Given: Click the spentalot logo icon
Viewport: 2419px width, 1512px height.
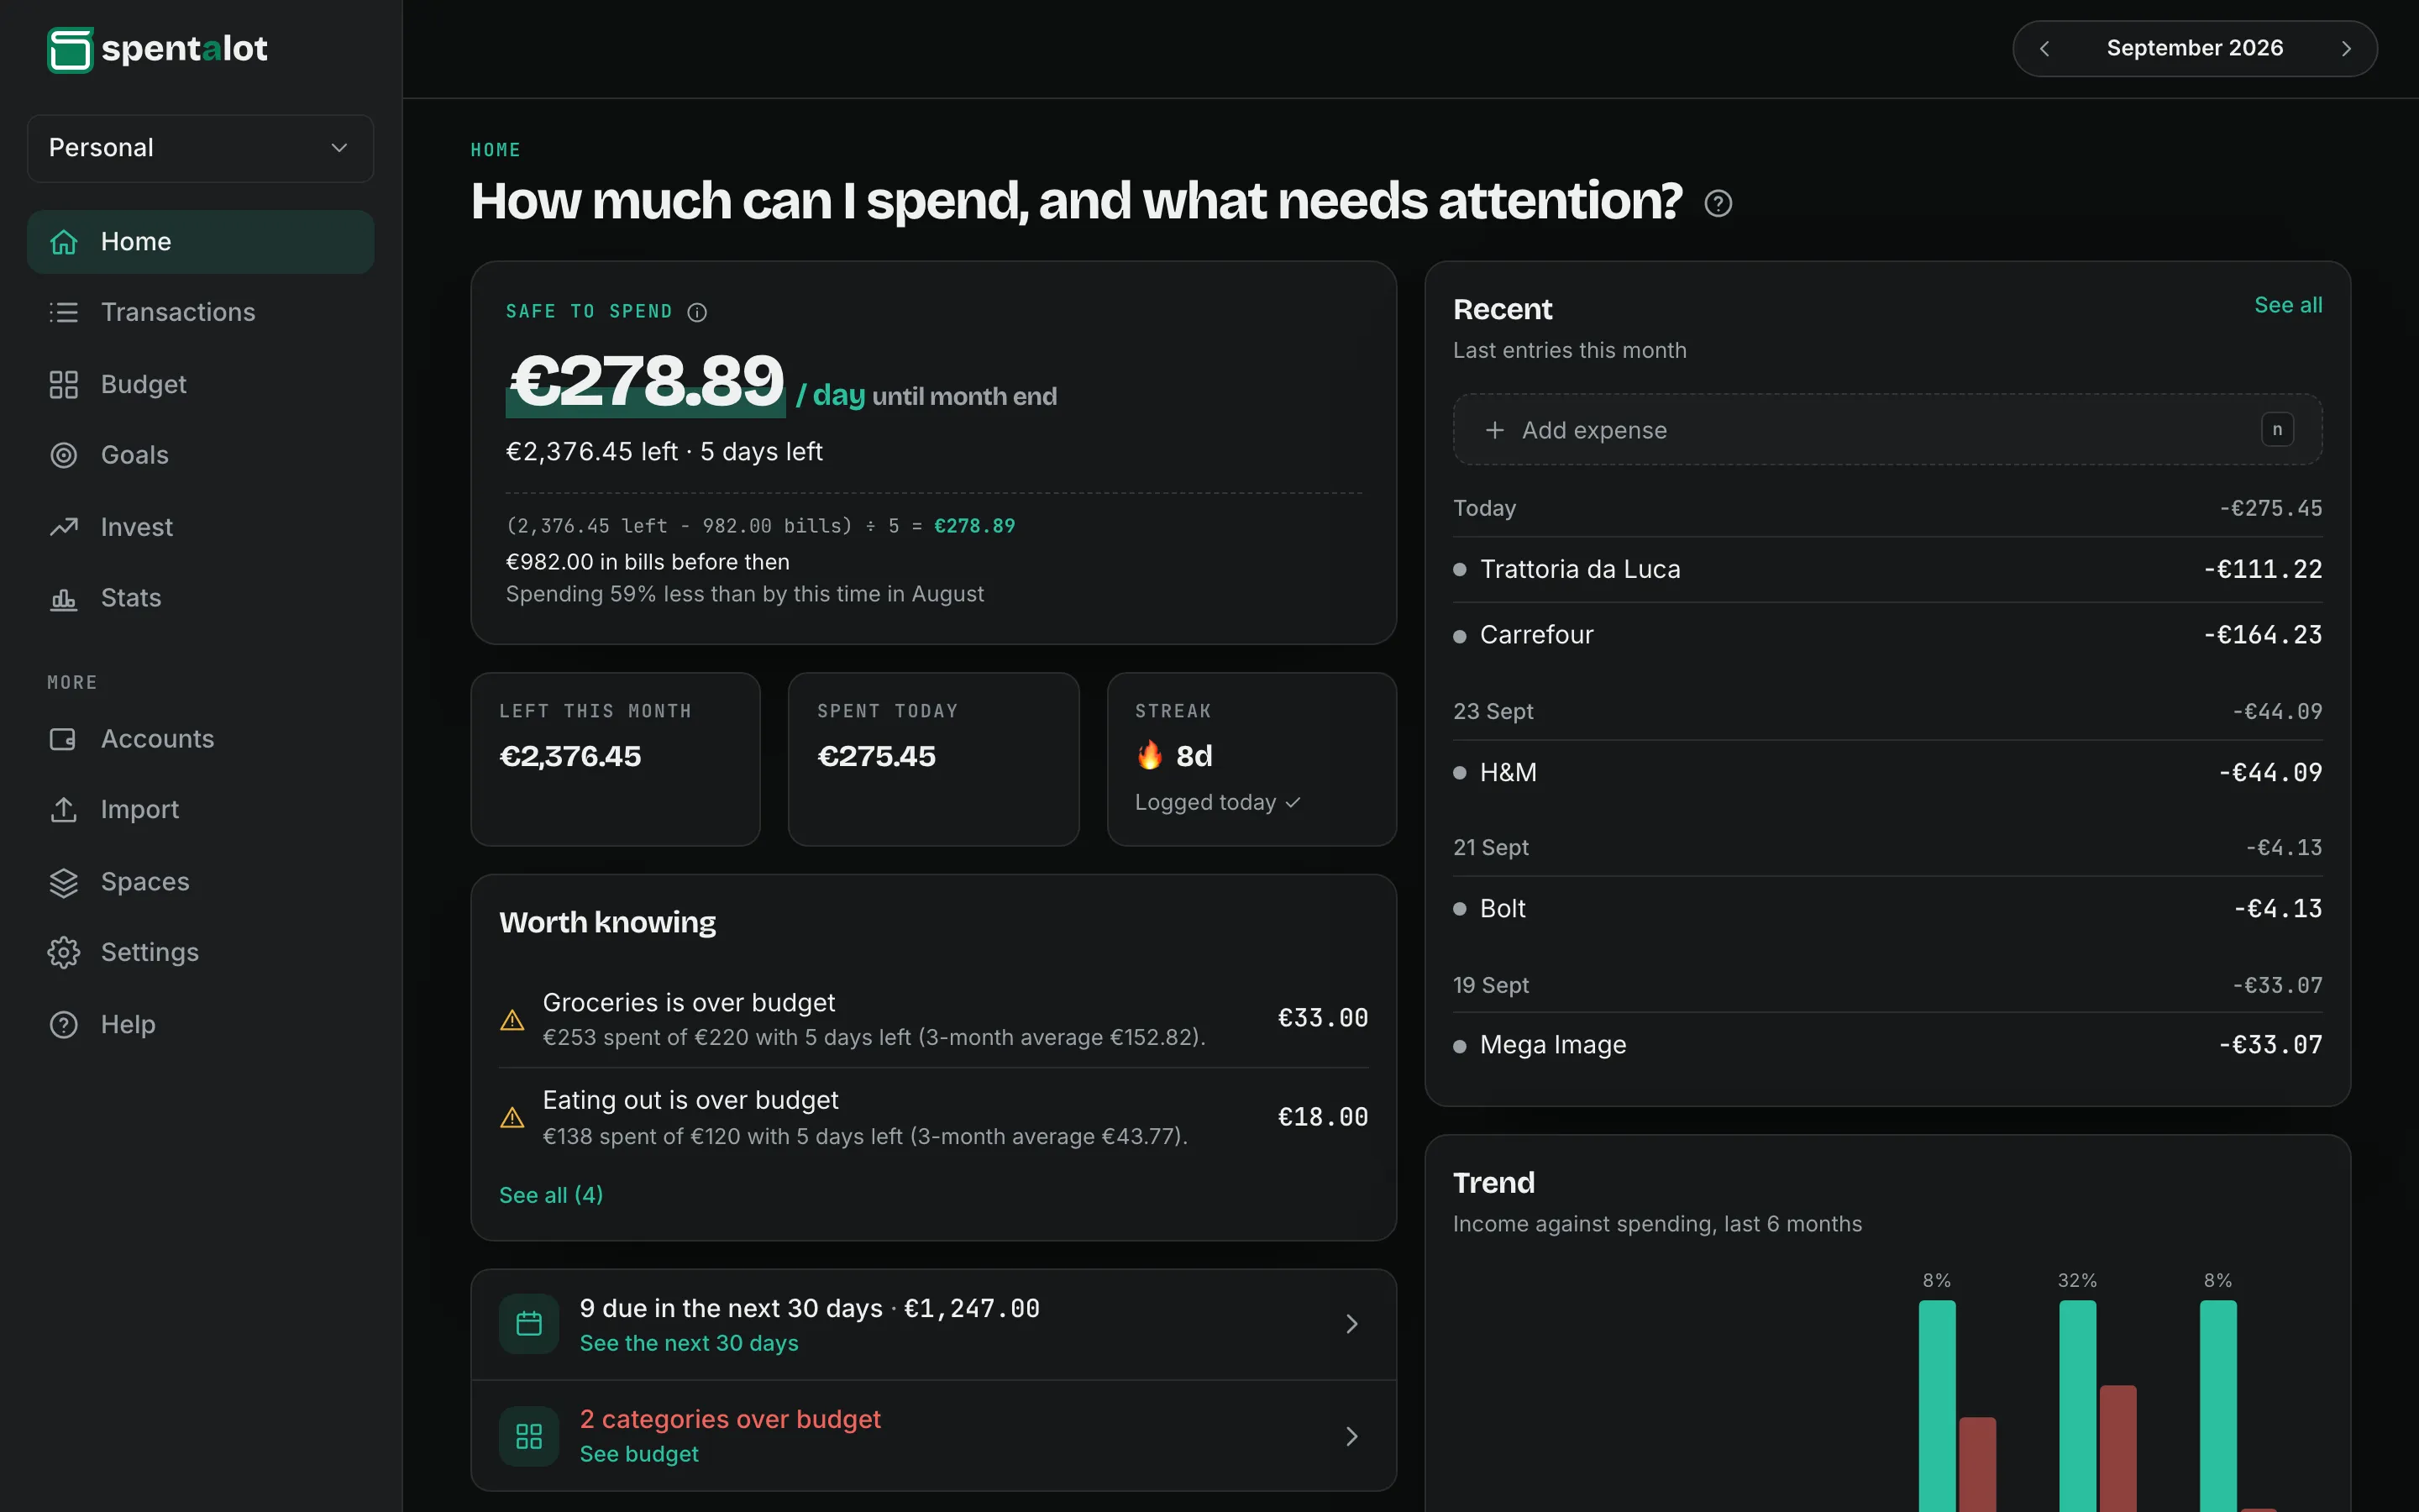Looking at the screenshot, I should coord(70,49).
